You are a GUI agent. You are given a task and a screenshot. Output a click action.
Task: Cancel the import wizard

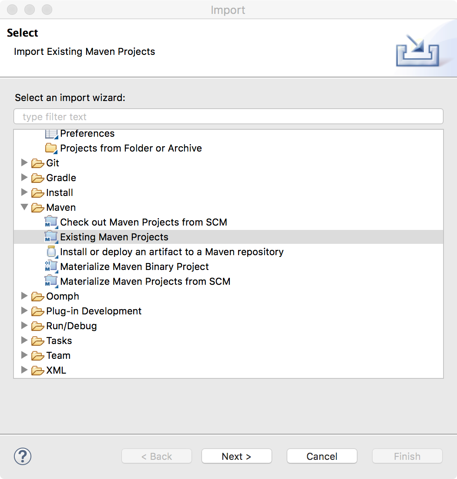tap(322, 456)
